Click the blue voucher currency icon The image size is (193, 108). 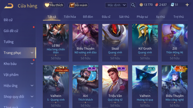pos(172,5)
